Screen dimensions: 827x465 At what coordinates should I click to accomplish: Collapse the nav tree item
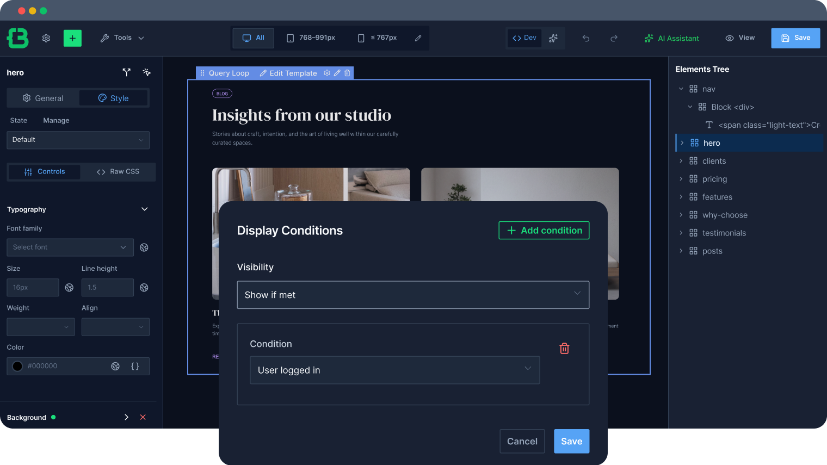[681, 89]
